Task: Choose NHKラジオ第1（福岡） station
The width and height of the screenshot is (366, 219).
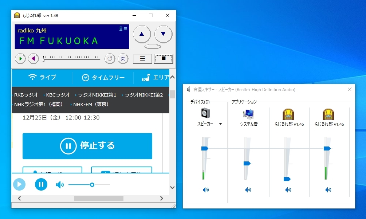Action: [39, 104]
